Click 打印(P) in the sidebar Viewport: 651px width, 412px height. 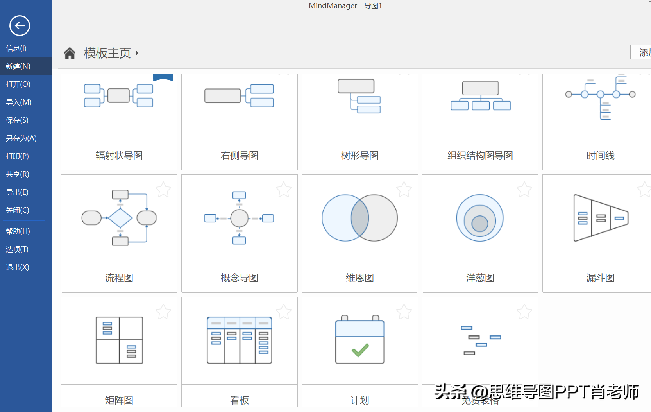[26, 156]
